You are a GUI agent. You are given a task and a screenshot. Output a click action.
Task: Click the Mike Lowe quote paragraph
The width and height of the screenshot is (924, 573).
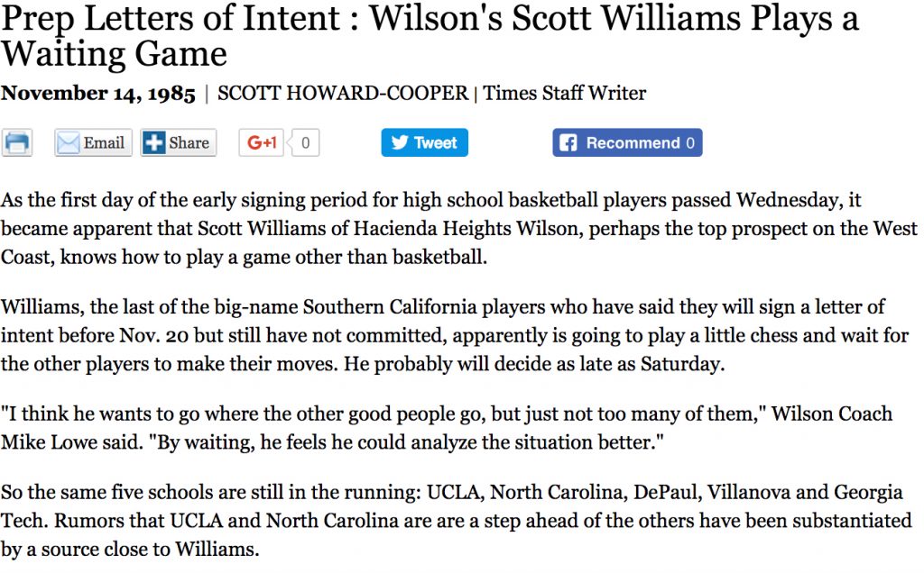[446, 428]
